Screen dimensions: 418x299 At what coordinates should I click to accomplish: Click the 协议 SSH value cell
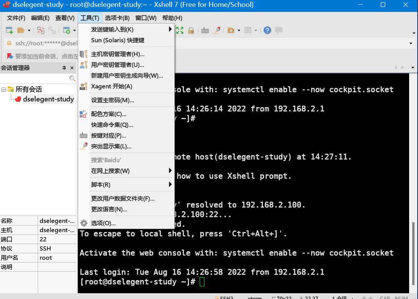(x=57, y=248)
